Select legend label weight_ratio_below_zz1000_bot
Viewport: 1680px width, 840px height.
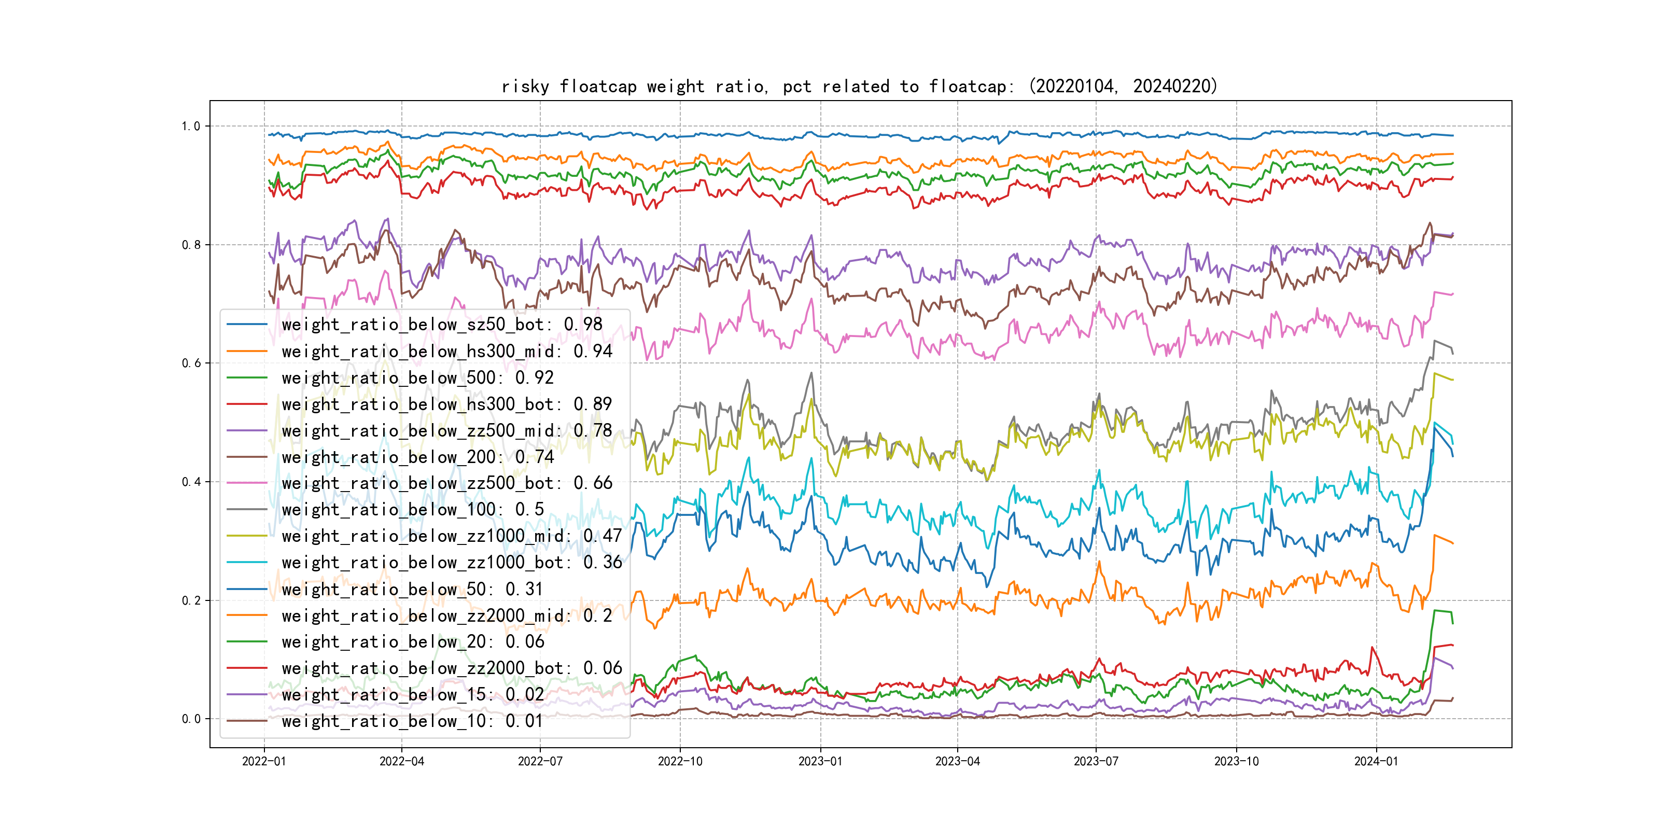coord(451,562)
